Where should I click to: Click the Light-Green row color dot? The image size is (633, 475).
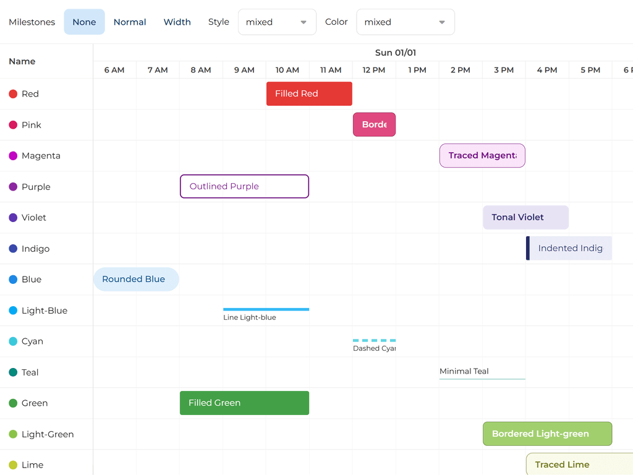(x=13, y=434)
